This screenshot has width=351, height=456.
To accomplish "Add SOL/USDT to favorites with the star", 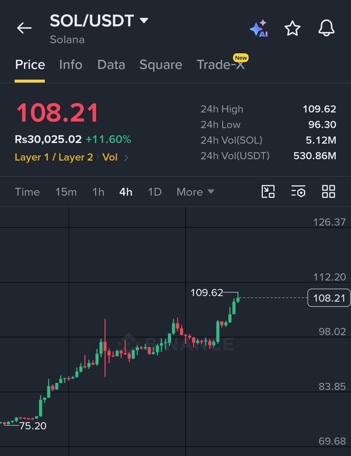I will [292, 28].
